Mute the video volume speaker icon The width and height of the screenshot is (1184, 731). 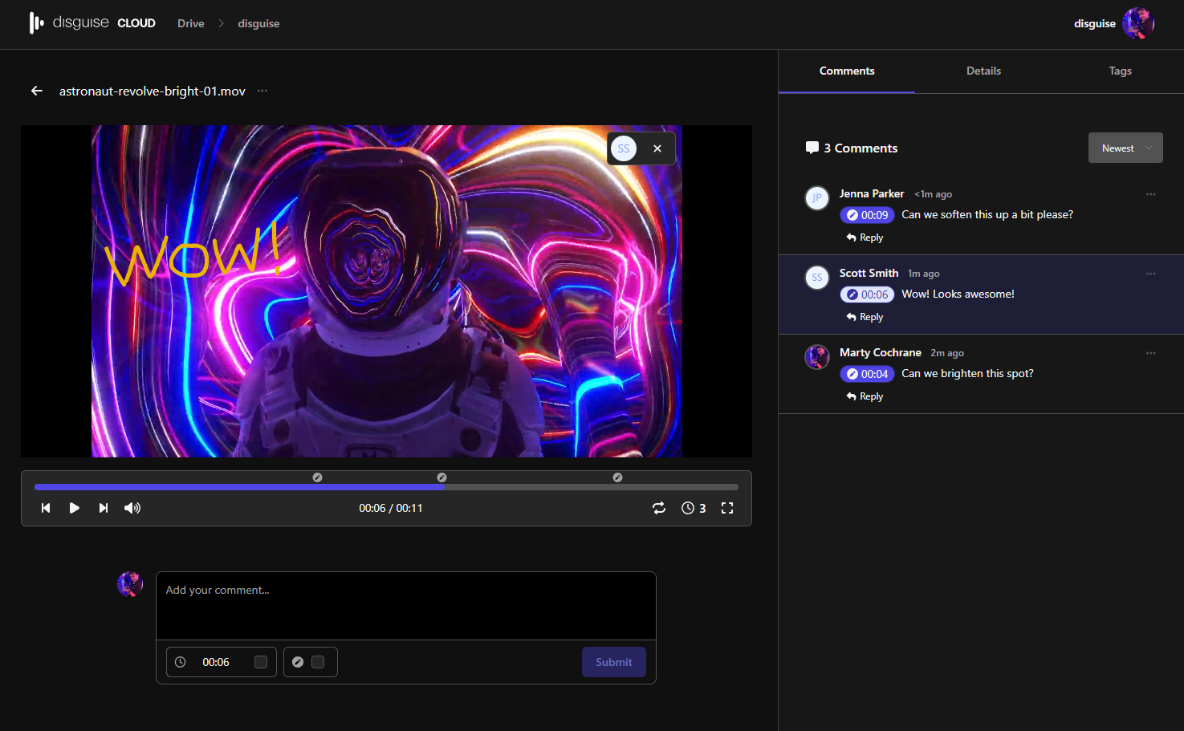click(x=132, y=508)
